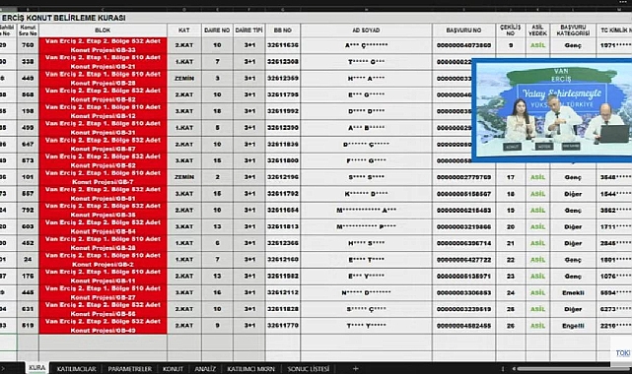The width and height of the screenshot is (632, 374).
Task: Open the KATILIMCI MKRN sheet tab
Action: point(250,369)
